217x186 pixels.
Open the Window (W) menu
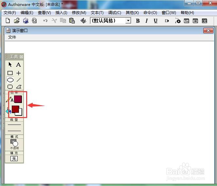point(169,13)
